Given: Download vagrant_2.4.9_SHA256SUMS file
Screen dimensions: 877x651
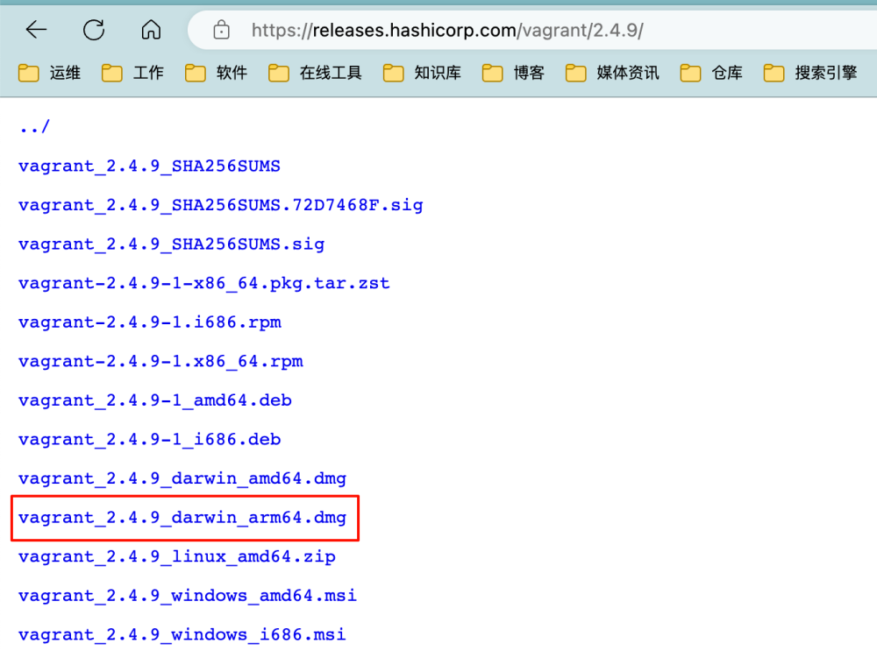Looking at the screenshot, I should tap(149, 166).
